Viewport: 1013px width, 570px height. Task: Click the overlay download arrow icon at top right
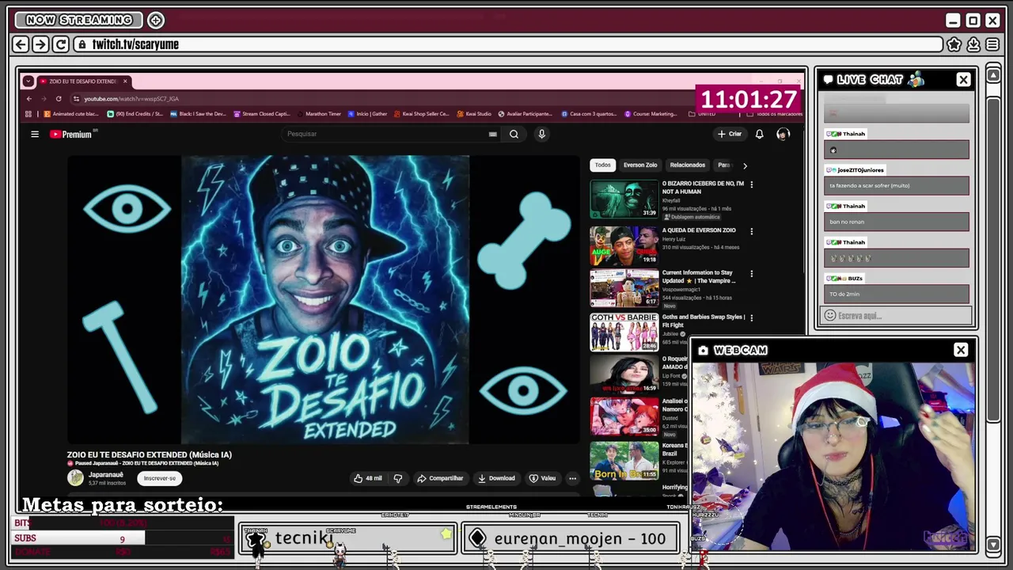click(x=973, y=44)
